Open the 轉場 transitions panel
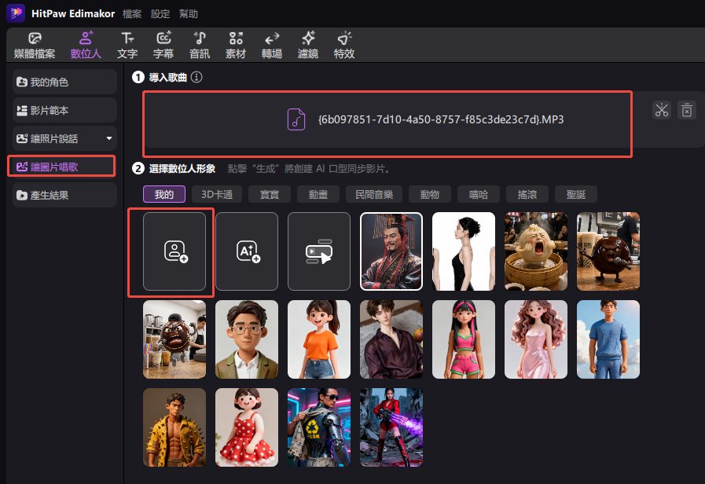The height and width of the screenshot is (484, 705). click(x=272, y=46)
